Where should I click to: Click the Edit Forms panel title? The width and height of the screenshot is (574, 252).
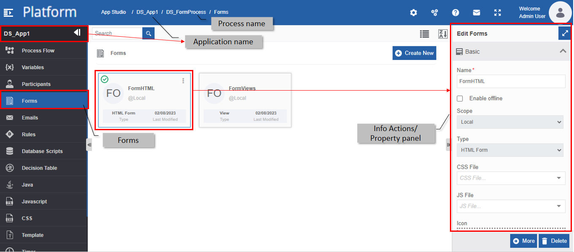(x=472, y=34)
